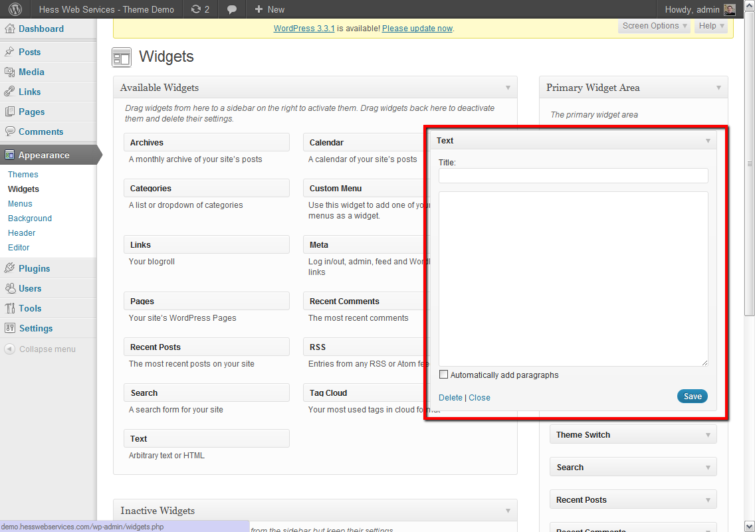Select the Widgets submenu item
The width and height of the screenshot is (755, 532).
[x=24, y=189]
